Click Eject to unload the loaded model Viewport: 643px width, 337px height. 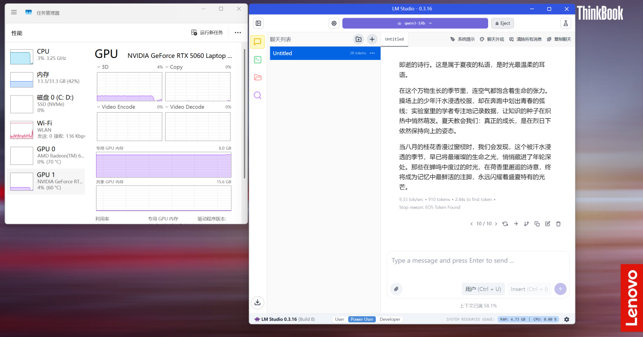pyautogui.click(x=502, y=23)
